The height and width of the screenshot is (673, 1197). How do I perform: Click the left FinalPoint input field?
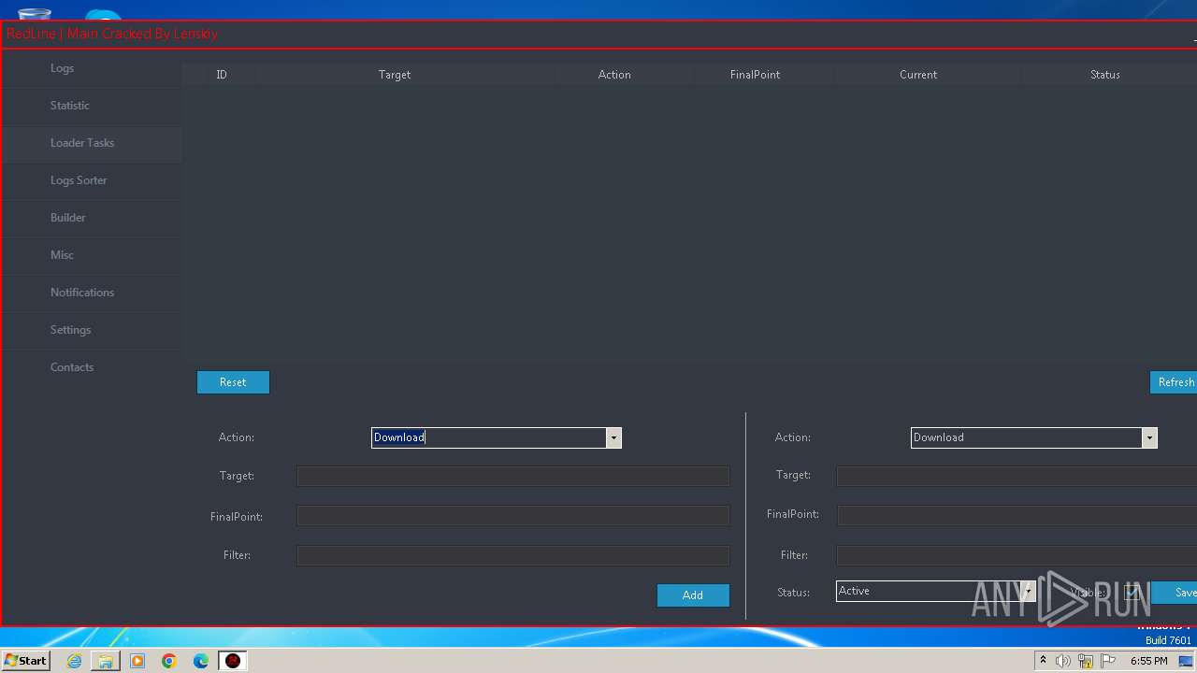(x=513, y=515)
